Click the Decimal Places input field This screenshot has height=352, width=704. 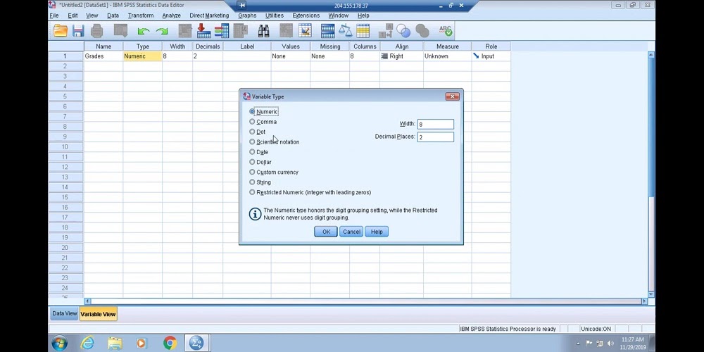tap(435, 137)
